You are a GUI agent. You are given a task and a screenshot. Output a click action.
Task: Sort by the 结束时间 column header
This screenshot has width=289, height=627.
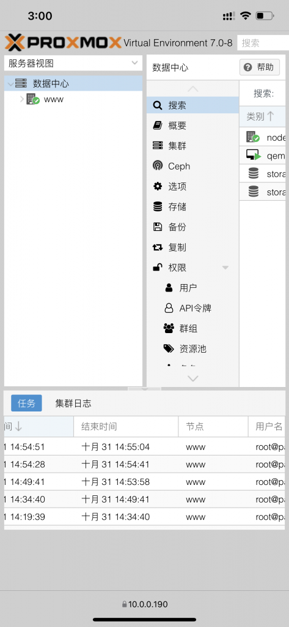tap(126, 426)
